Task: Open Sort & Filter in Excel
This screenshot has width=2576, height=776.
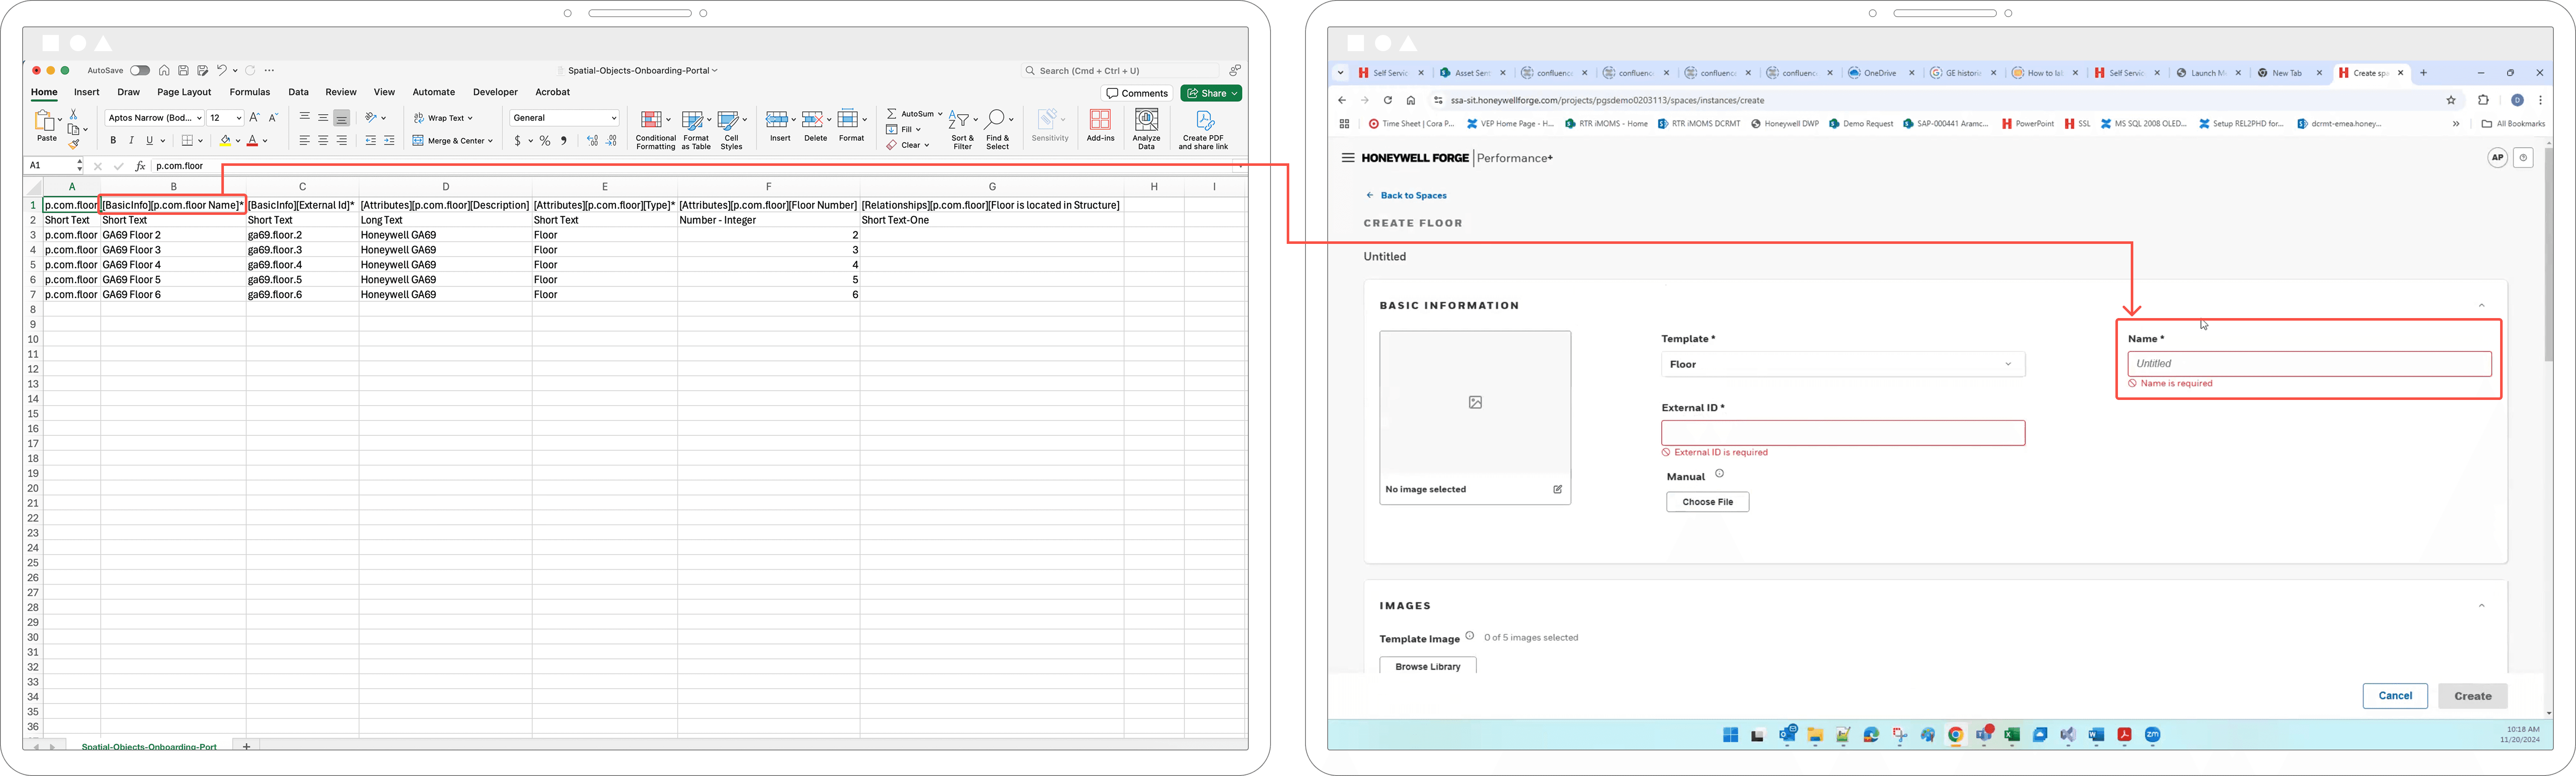Action: [962, 130]
